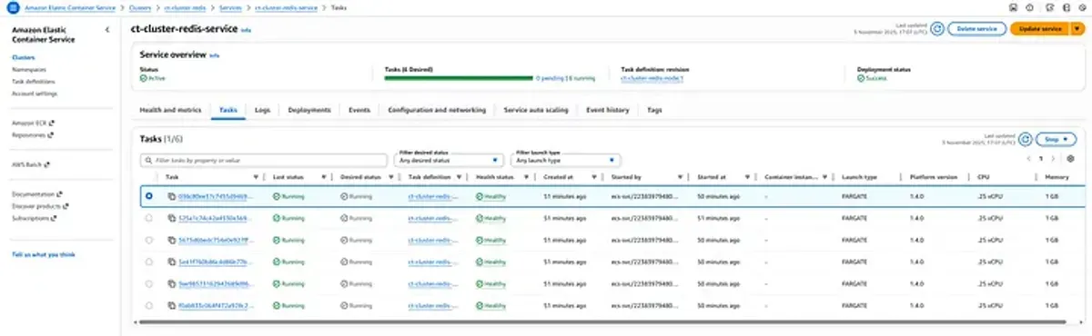Select the task radio button for 5254
The width and height of the screenshot is (1092, 336).
pyautogui.click(x=148, y=218)
